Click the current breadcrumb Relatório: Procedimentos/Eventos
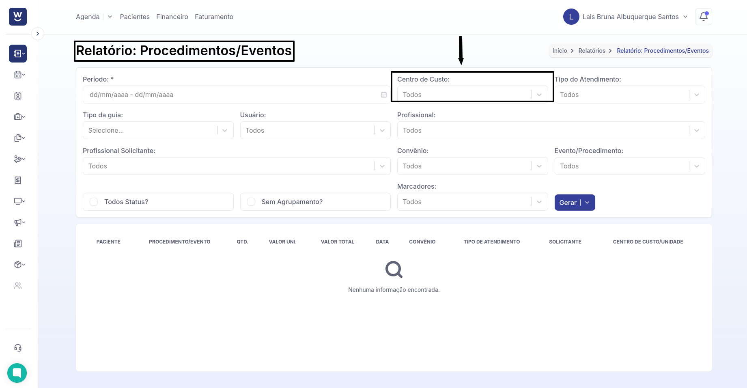The image size is (747, 388). pyautogui.click(x=663, y=51)
